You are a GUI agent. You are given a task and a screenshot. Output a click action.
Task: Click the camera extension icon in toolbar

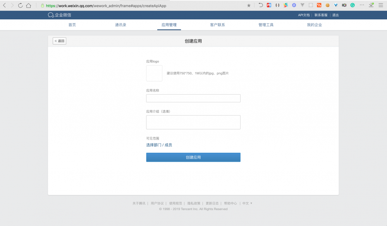344,5
